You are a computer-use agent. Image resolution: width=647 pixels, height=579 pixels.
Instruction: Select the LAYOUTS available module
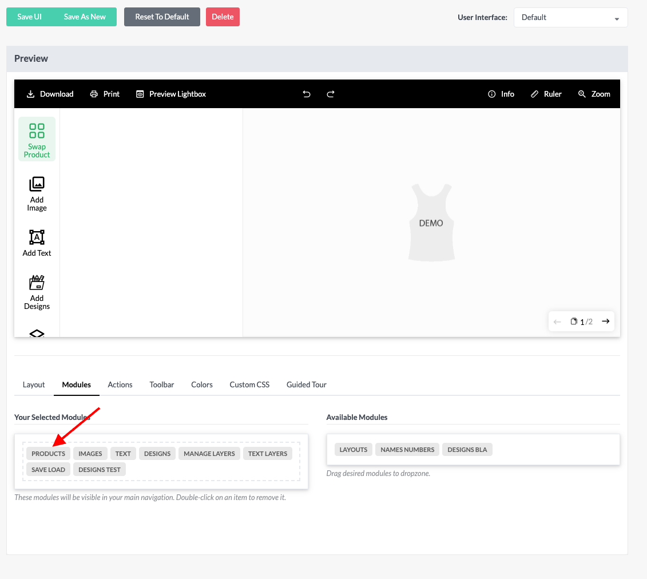tap(354, 450)
